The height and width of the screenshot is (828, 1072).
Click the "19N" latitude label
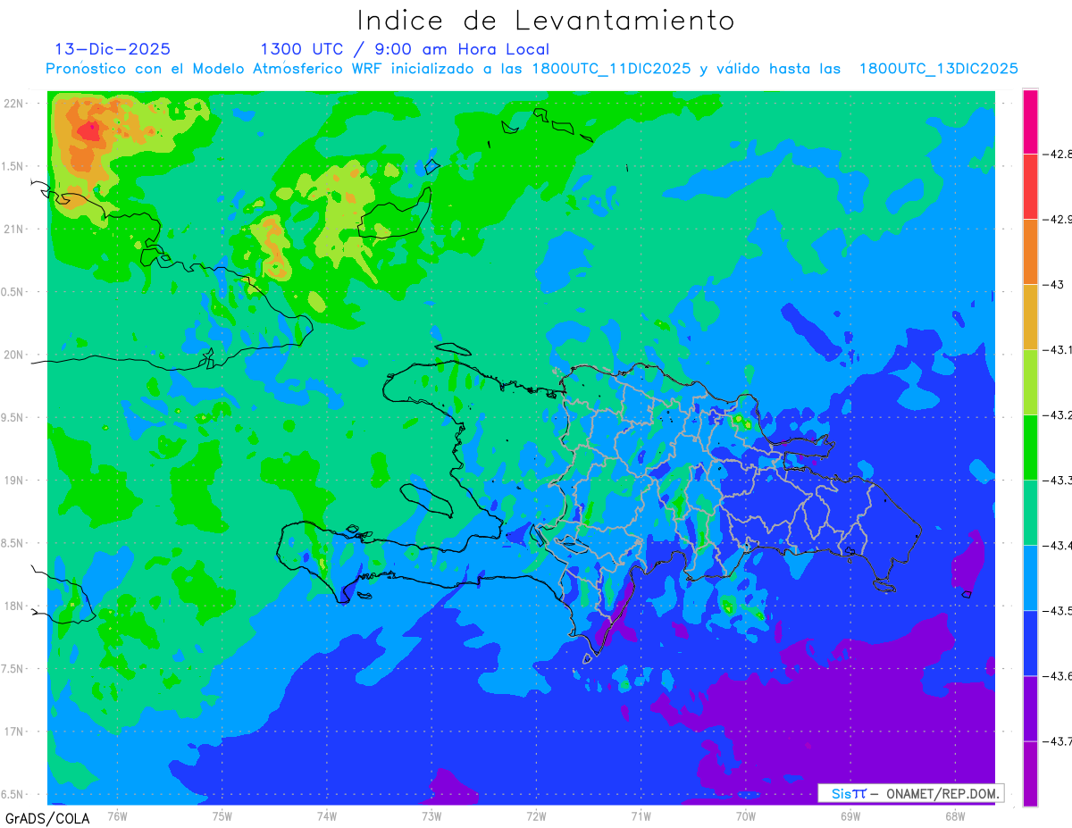(15, 481)
